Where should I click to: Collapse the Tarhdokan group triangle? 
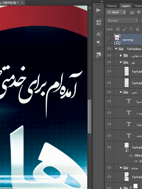click(116, 49)
